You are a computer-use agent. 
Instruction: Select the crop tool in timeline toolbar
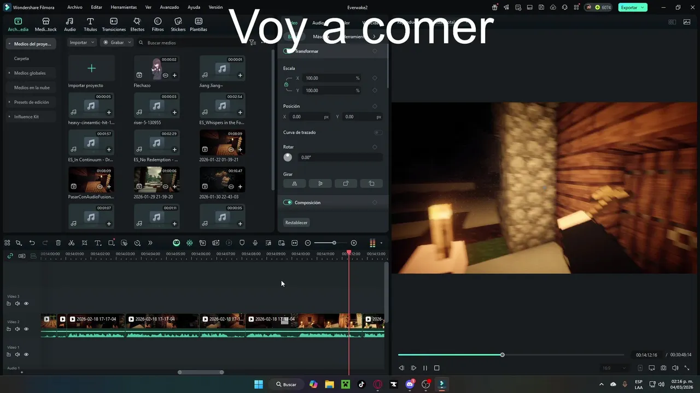(84, 243)
